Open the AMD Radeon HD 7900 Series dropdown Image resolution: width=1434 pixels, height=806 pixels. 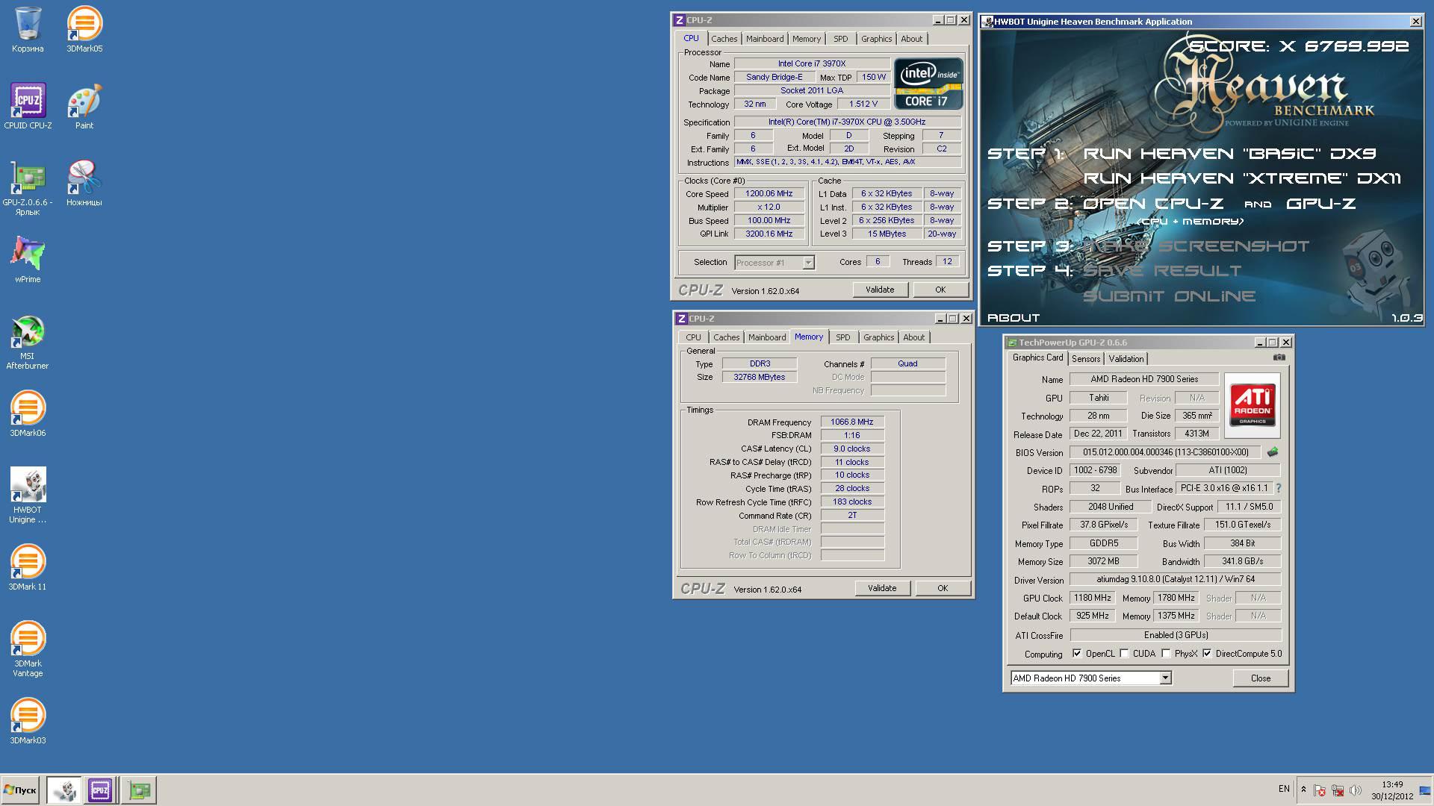click(x=1091, y=678)
